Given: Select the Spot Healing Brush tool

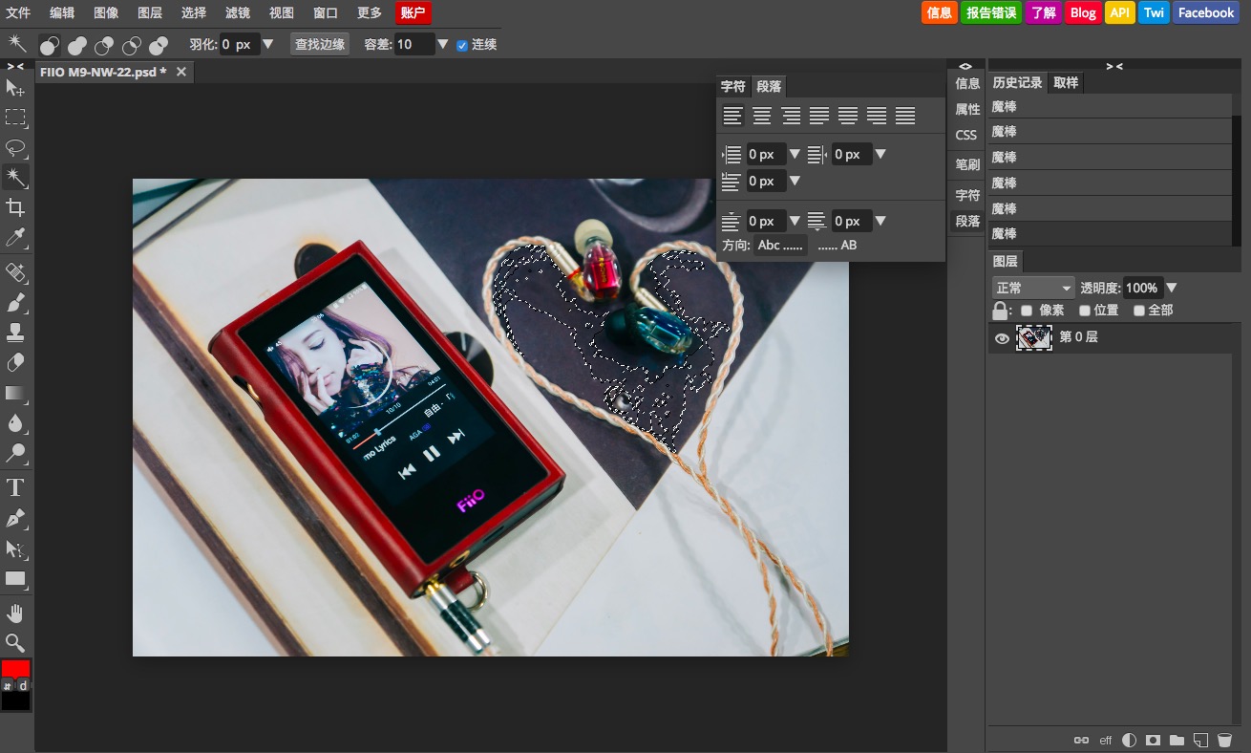Looking at the screenshot, I should tap(15, 273).
